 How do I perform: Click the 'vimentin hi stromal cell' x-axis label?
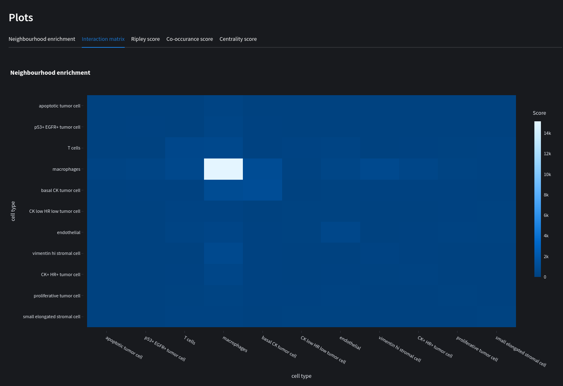pyautogui.click(x=400, y=349)
